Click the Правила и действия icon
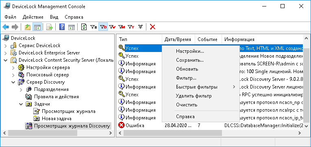The height and width of the screenshot is (147, 311). pos(29,97)
